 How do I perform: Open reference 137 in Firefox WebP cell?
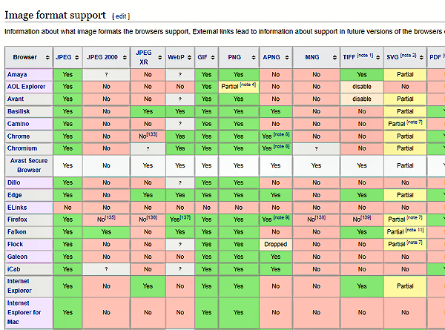pyautogui.click(x=185, y=217)
